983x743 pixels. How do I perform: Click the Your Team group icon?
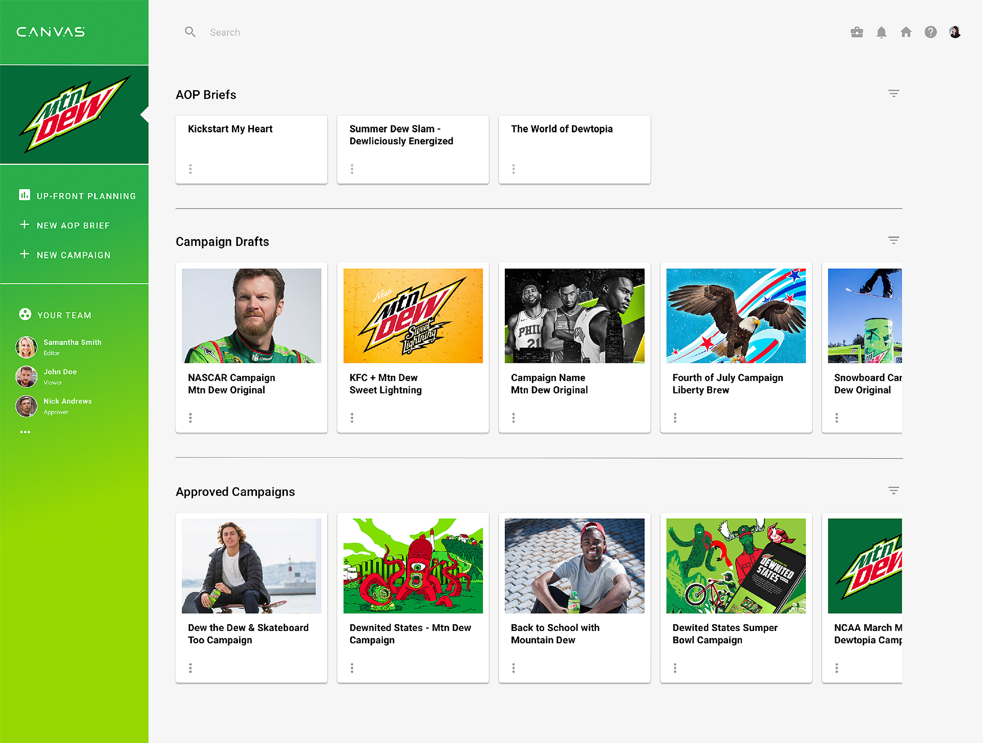[25, 314]
